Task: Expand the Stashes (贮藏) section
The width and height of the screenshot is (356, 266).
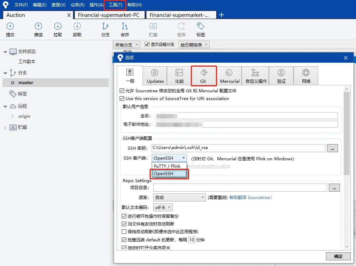Action: click(5, 128)
